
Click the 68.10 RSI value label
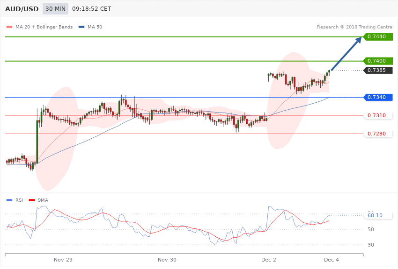click(x=378, y=215)
